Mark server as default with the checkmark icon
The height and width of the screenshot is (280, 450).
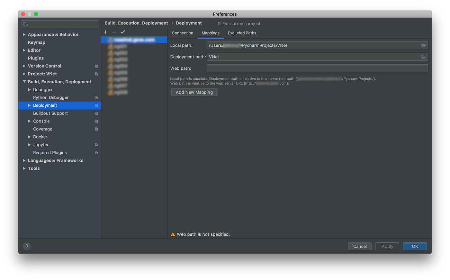[x=123, y=32]
